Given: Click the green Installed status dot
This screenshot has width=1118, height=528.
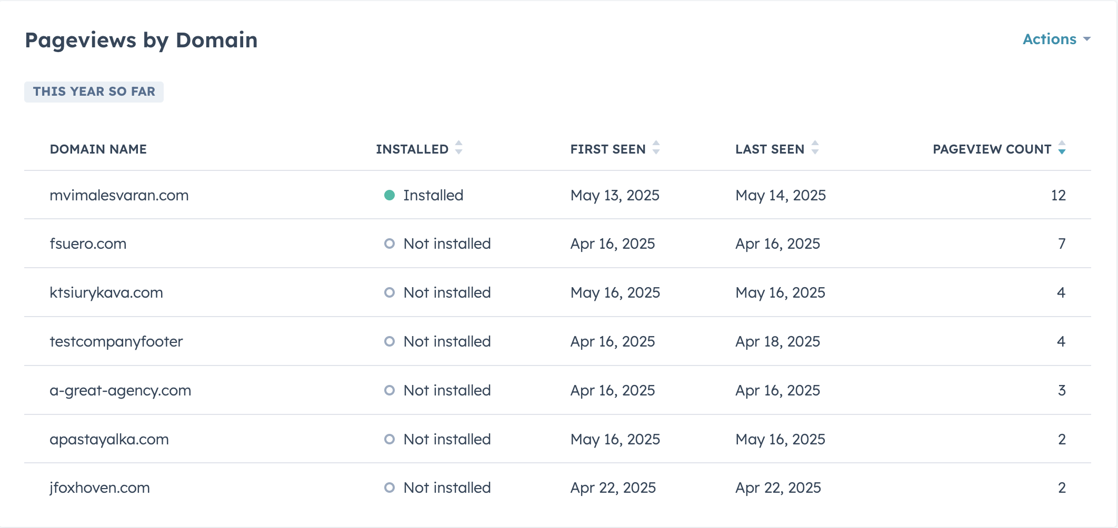Looking at the screenshot, I should click(x=390, y=196).
